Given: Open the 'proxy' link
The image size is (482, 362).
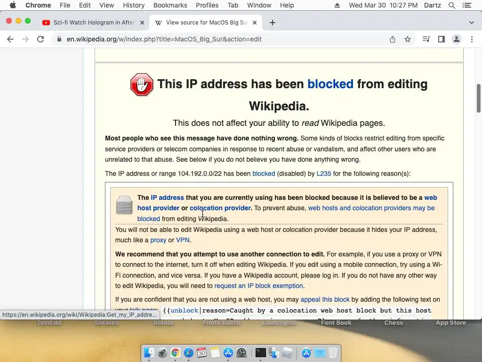Looking at the screenshot, I should [158, 240].
